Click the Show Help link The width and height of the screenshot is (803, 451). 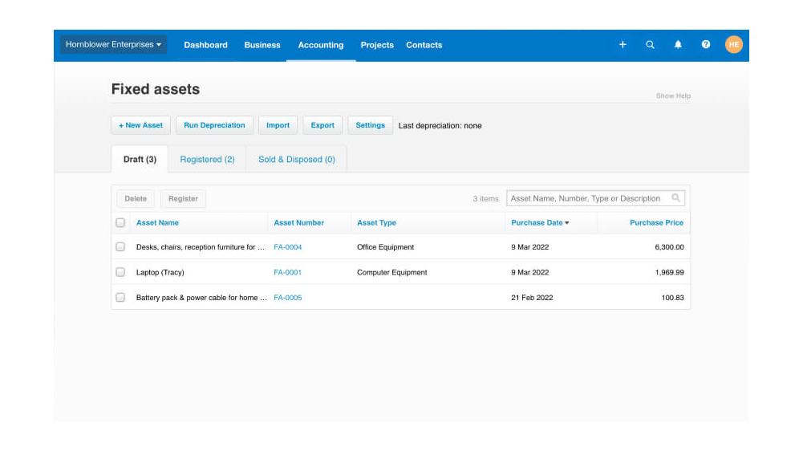(673, 95)
